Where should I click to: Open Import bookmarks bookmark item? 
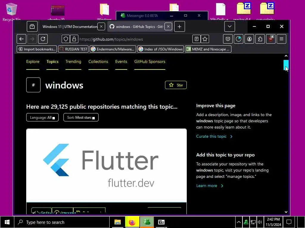coord(37,49)
